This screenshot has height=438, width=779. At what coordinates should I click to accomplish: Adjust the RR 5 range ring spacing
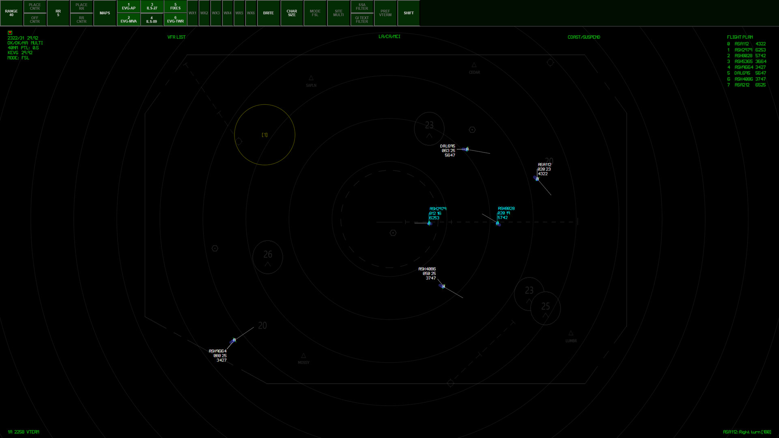coord(58,13)
